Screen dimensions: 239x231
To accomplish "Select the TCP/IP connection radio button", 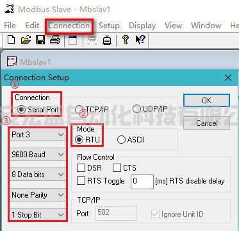I will tap(92, 109).
